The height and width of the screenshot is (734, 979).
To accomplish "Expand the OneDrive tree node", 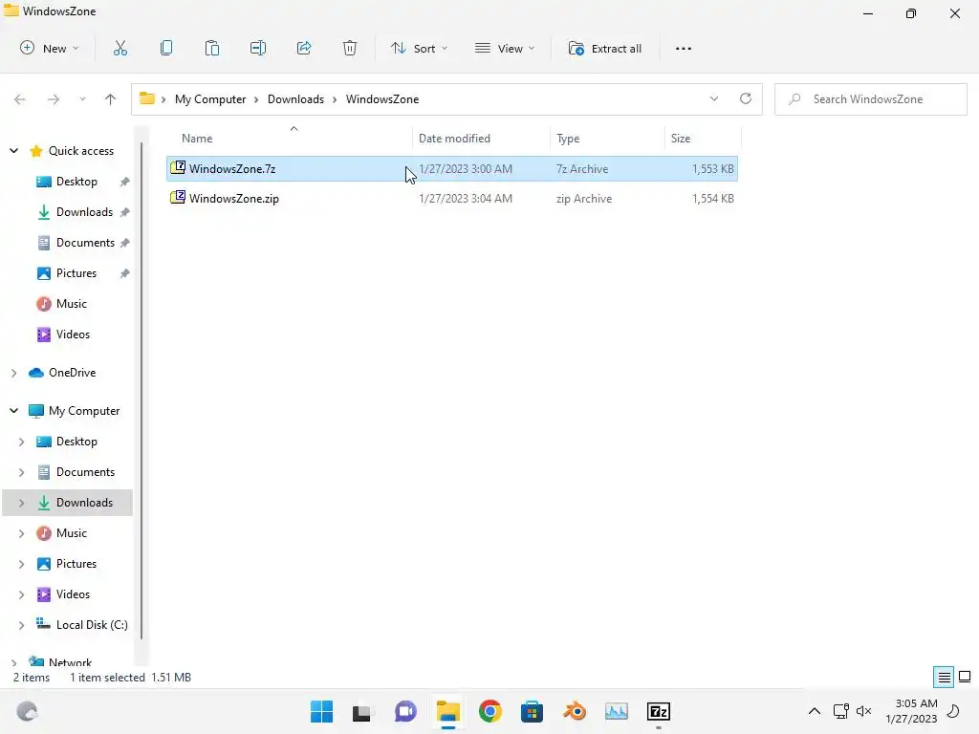I will 13,373.
